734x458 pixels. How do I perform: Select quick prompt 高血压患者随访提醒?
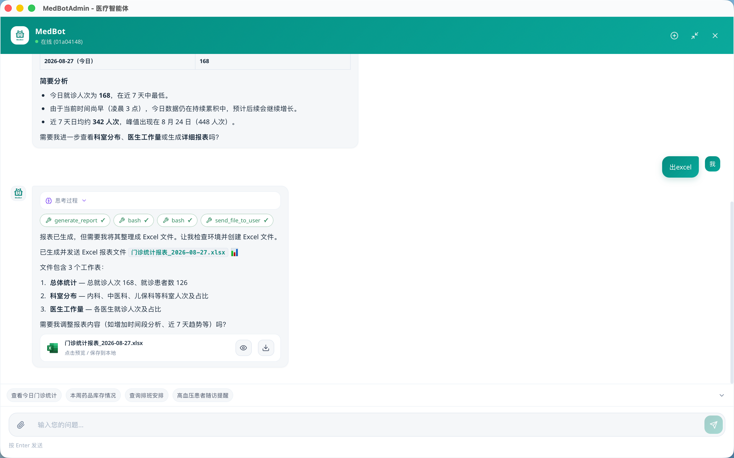203,395
